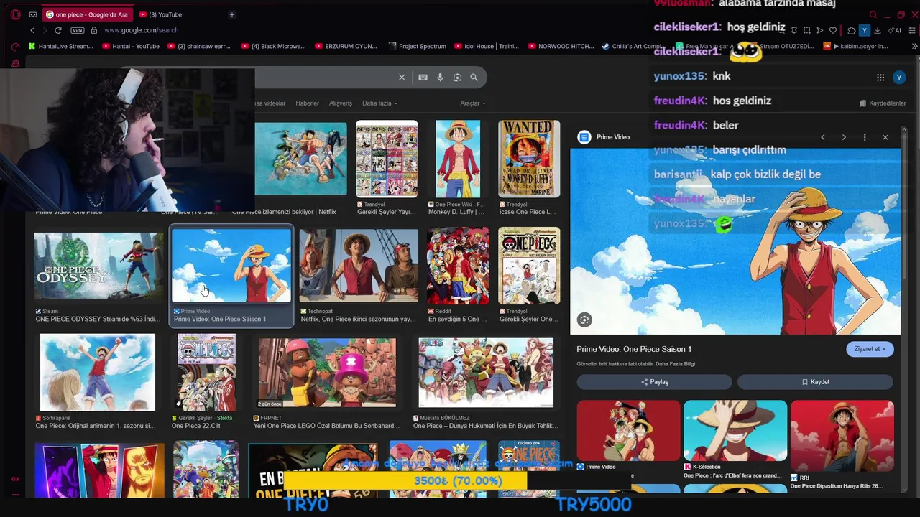Open a new browser tab
The height and width of the screenshot is (517, 920).
coord(231,14)
